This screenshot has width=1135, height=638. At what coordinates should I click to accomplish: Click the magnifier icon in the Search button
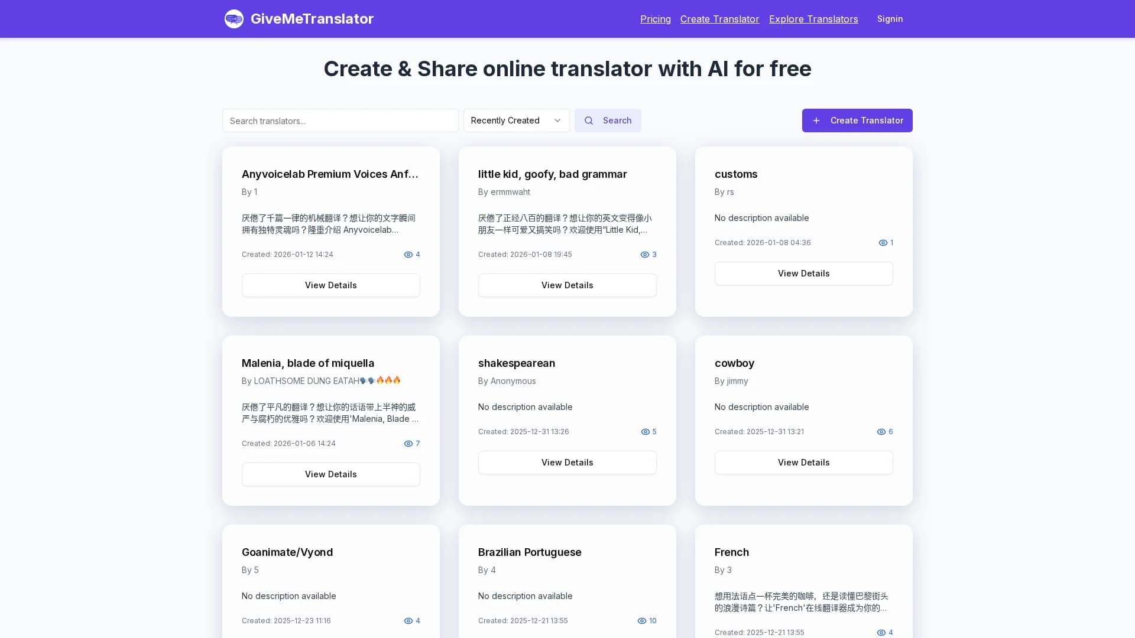pos(589,121)
